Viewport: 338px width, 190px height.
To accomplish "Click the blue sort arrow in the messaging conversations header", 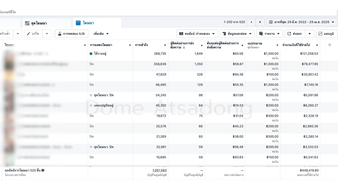I will pos(184,47).
